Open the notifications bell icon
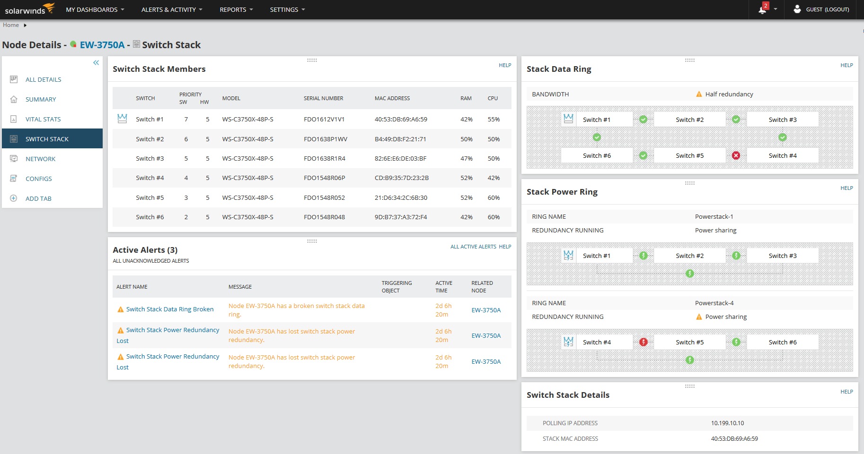 pos(763,9)
